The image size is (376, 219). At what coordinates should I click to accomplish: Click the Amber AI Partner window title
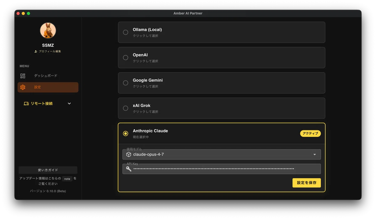click(188, 13)
